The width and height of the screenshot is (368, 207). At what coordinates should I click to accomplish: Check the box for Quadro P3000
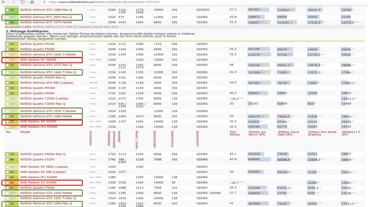pyautogui.click(x=7, y=188)
